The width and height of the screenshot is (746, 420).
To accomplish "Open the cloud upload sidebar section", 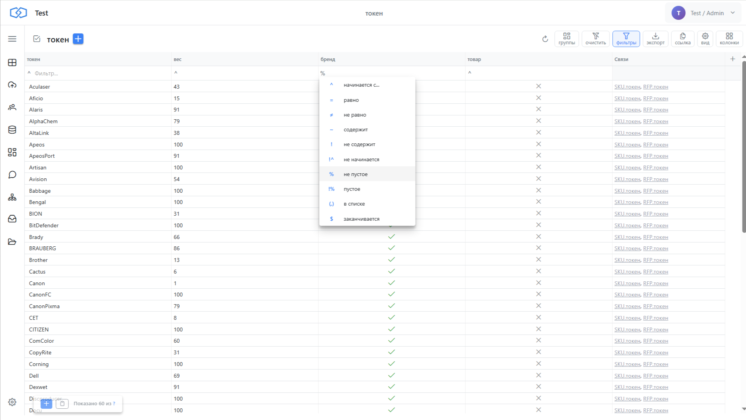I will [x=12, y=85].
